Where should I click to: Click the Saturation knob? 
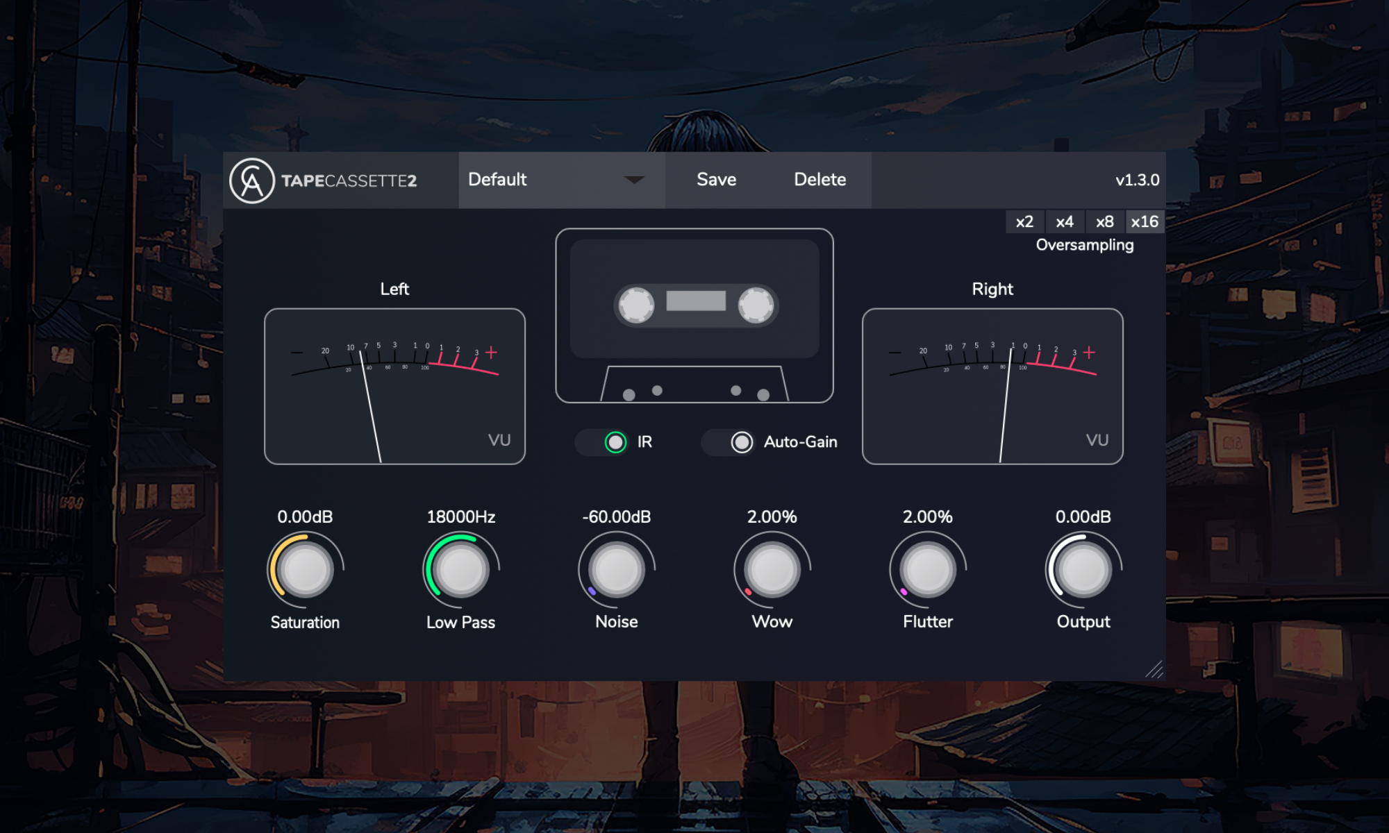pyautogui.click(x=305, y=570)
